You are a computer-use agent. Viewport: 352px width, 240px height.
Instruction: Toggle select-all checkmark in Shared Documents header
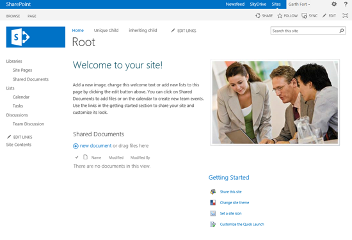click(x=77, y=157)
